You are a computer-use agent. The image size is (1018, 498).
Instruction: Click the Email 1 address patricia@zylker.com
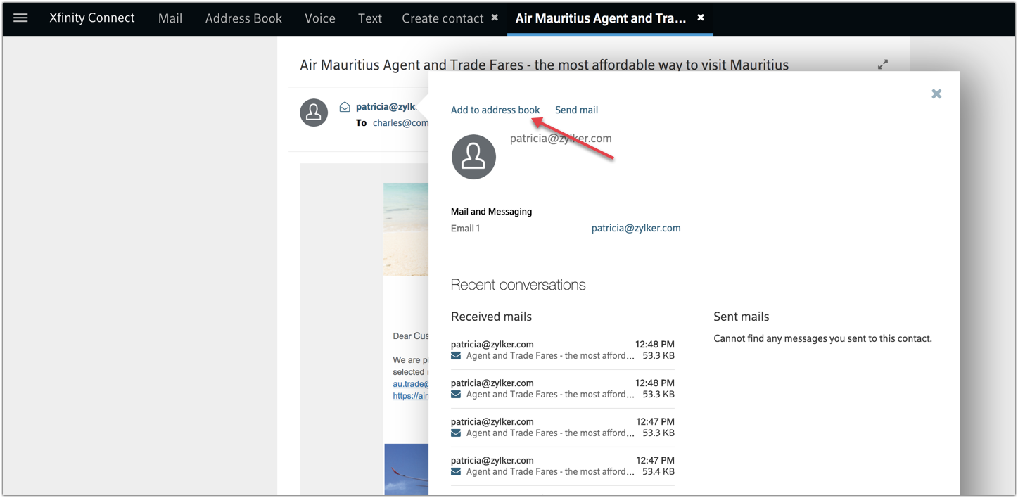pyautogui.click(x=636, y=228)
